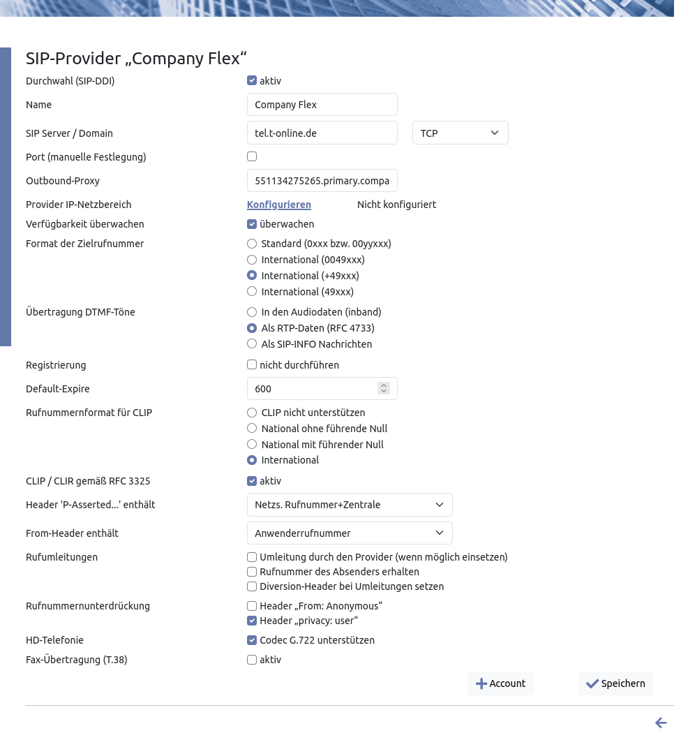Toggle Codec G.722 unterstützen checkbox
This screenshot has width=681, height=740.
click(252, 639)
